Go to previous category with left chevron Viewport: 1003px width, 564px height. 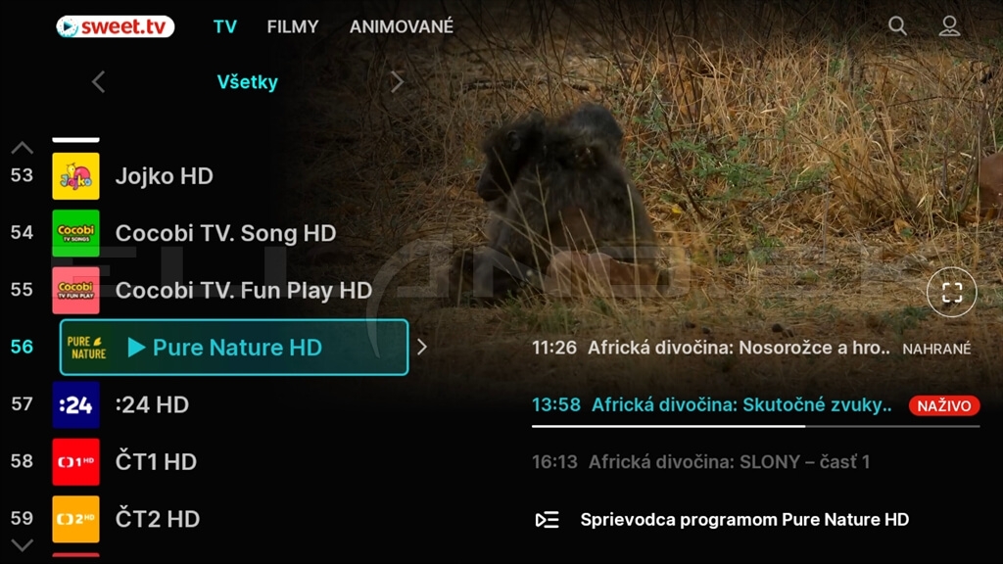(98, 82)
